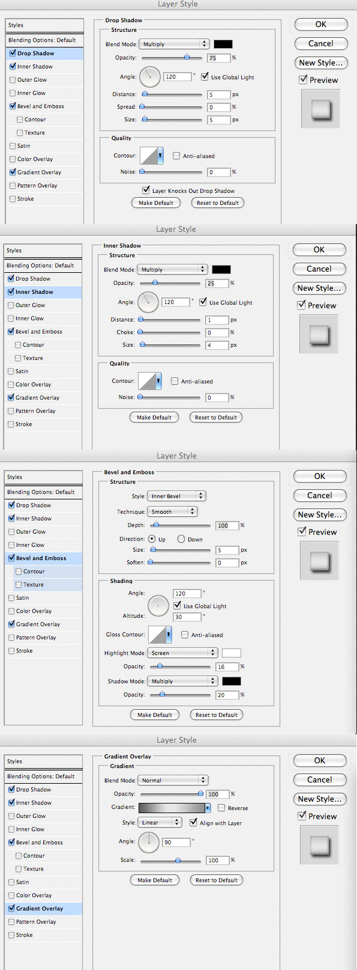Enable Satin checkbox in the Bevel and Emboss dialog
Image resolution: width=357 pixels, height=970 pixels.
pos(11,598)
